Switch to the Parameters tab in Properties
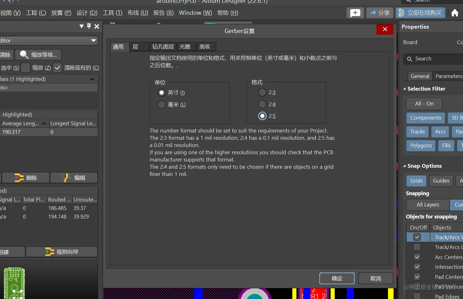463x299 pixels. [x=449, y=76]
